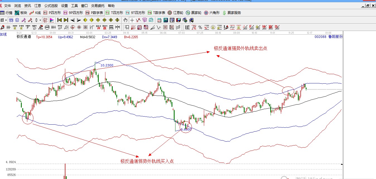Select the hand pan tool
Screen dimensions: 376x179
(126, 20)
